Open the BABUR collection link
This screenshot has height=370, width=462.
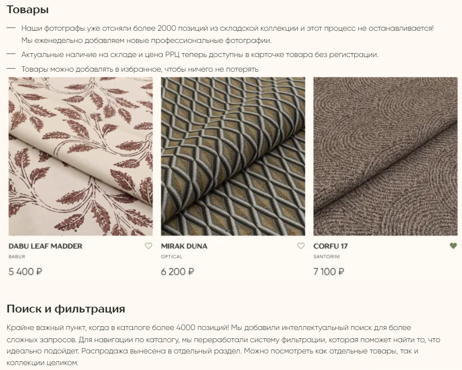tap(17, 256)
